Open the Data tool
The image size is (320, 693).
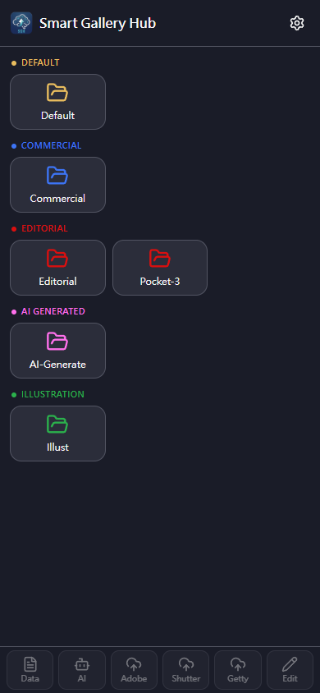tap(30, 669)
